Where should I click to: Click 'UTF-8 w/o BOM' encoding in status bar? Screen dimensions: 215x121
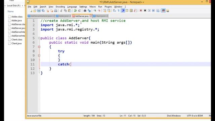(x=195, y=116)
